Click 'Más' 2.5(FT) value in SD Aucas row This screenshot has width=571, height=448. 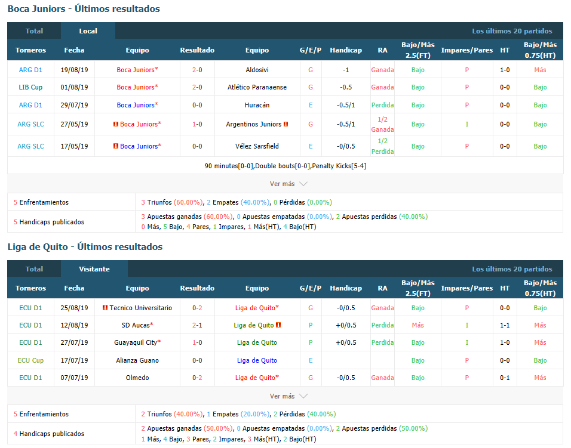417,326
